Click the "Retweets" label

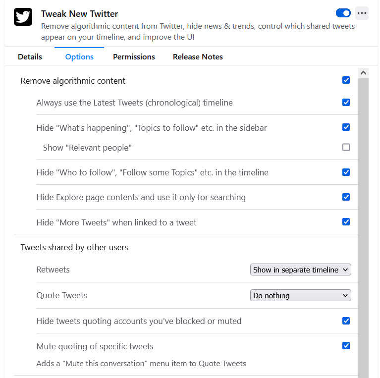pyautogui.click(x=53, y=270)
